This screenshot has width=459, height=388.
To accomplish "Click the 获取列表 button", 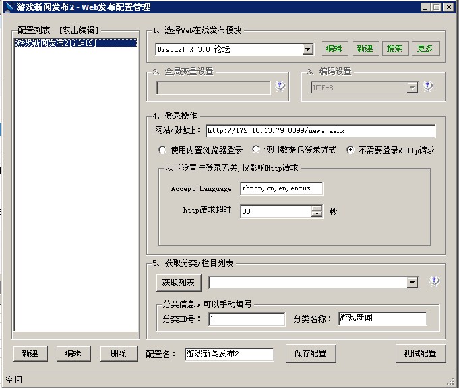I will 179,283.
